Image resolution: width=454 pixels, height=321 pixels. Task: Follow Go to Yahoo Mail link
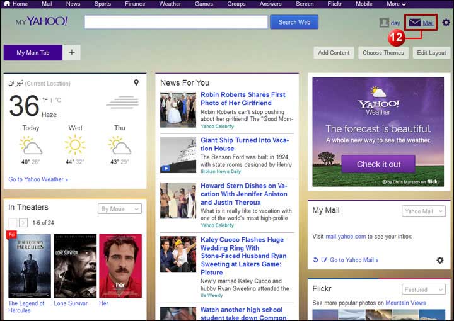pos(354,260)
